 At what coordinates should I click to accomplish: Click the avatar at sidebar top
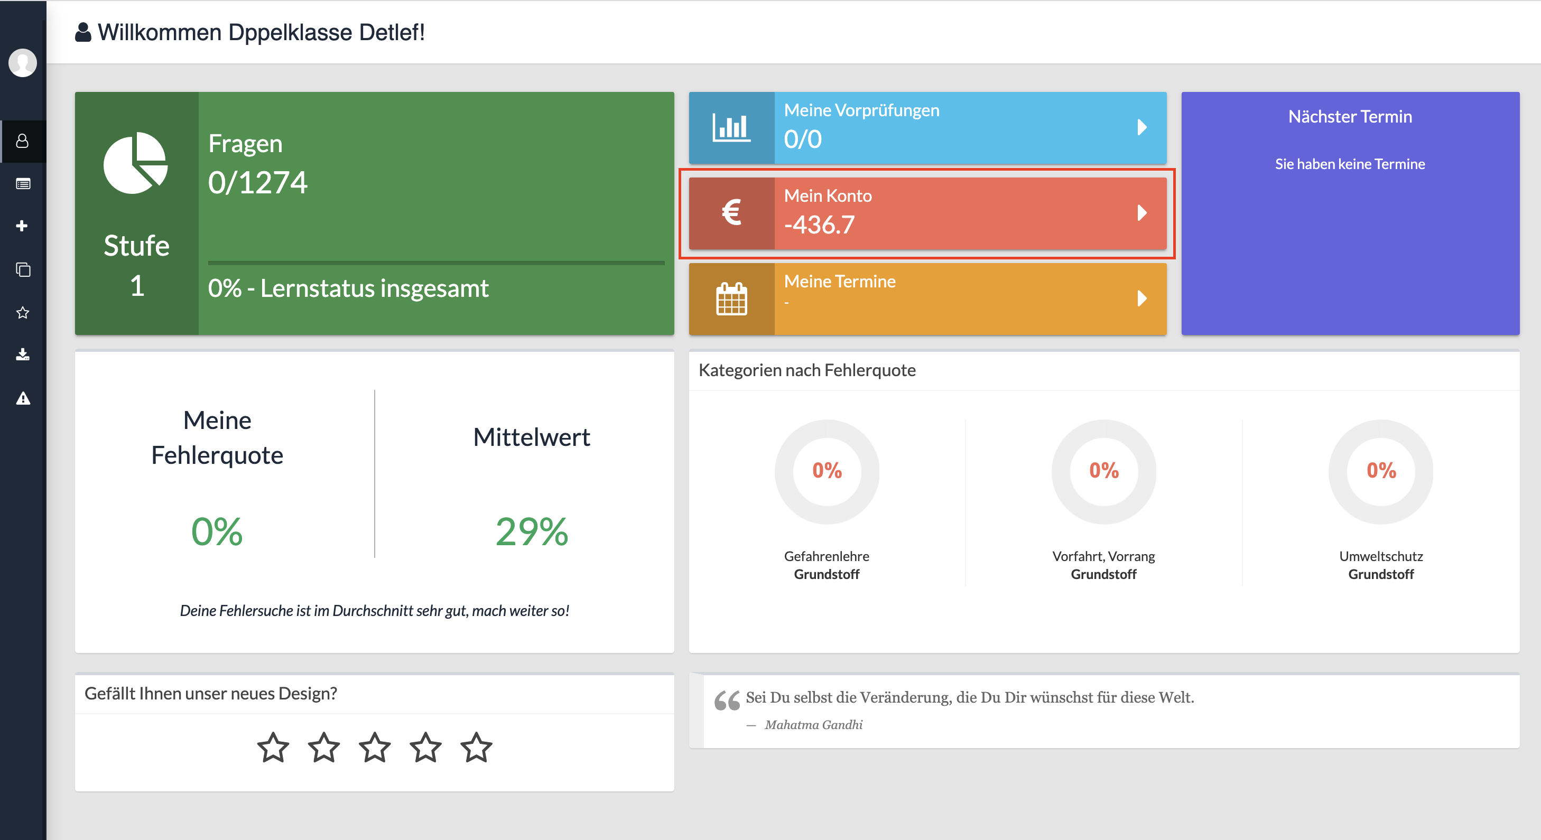22,63
